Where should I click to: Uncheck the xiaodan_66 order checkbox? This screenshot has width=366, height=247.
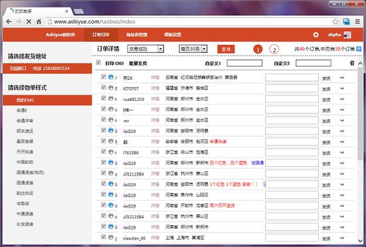104,237
